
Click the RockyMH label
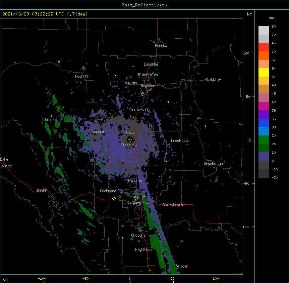pyautogui.click(x=82, y=76)
